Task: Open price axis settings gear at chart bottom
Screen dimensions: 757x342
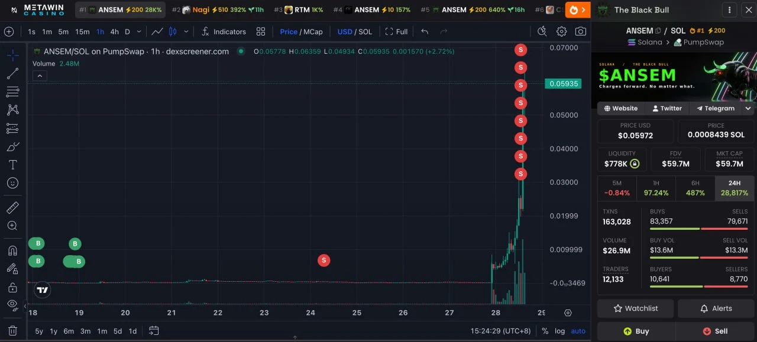Action: (568, 313)
